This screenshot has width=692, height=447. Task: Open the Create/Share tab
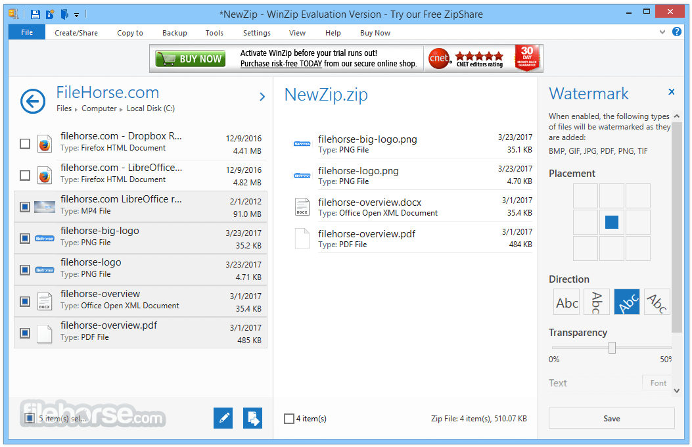click(76, 33)
